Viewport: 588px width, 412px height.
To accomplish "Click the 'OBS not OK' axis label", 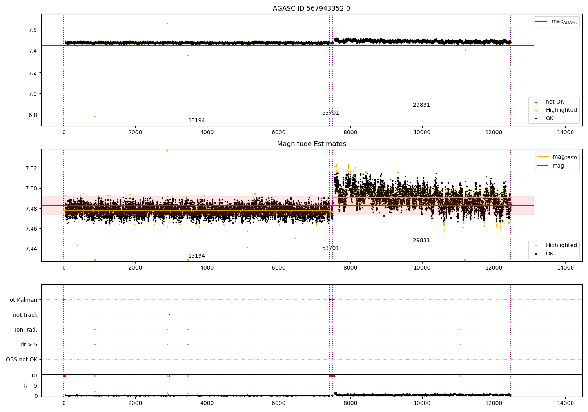I will coord(22,360).
